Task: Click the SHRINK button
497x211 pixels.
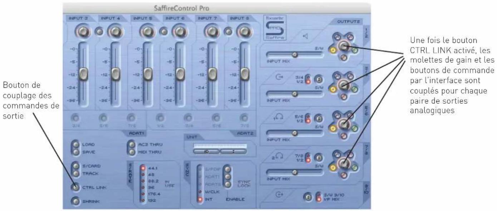Action: click(75, 201)
